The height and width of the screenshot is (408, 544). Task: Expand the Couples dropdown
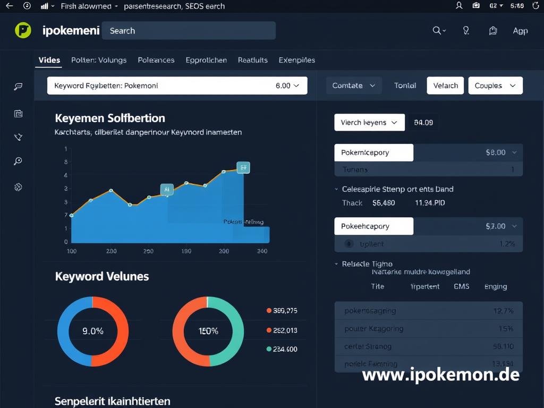[x=495, y=85]
